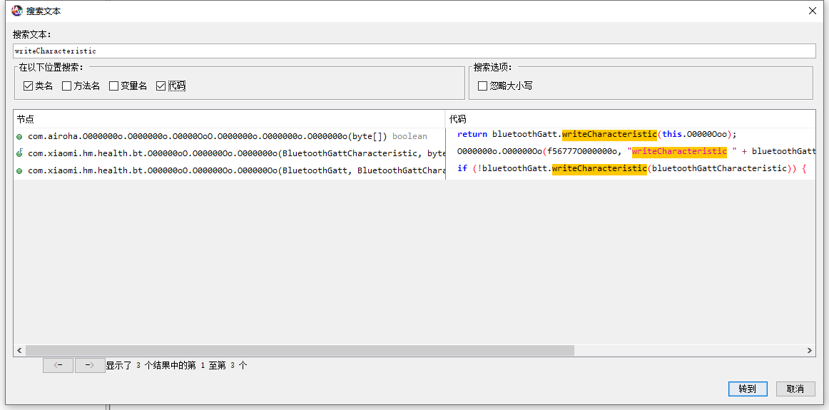Enable the 变量名 checkbox

[x=114, y=86]
